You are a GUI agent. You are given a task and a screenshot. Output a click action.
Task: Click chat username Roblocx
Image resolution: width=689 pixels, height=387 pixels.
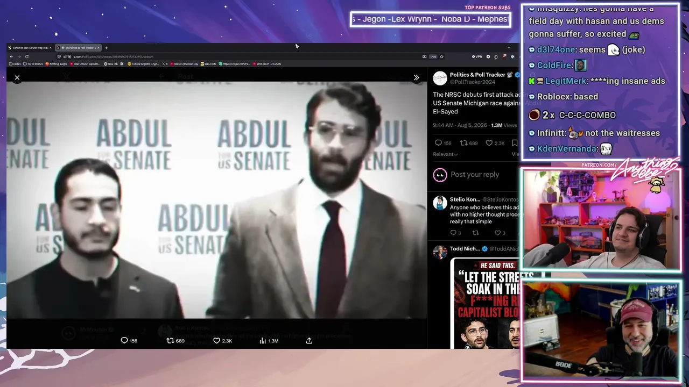point(553,96)
